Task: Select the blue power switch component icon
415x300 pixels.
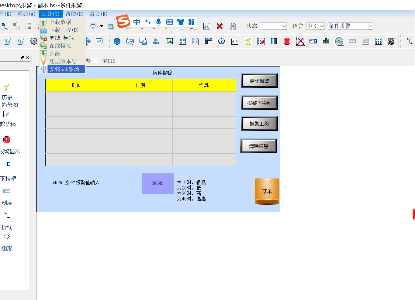Action: pos(117,41)
